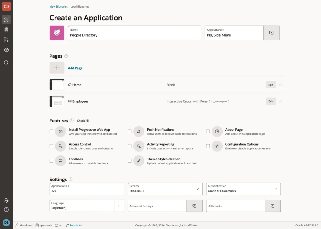Image resolution: width=321 pixels, height=229 pixels.
Task: Enable About Page checkbox
Action: (208, 131)
